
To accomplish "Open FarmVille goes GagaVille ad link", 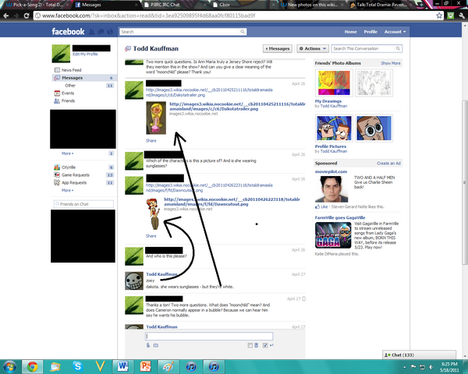I will 340,217.
